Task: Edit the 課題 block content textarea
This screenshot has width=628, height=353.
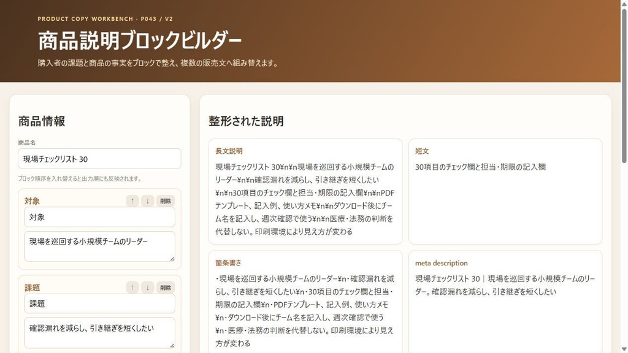Action: point(99,333)
